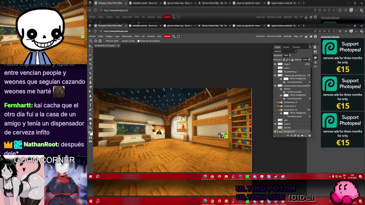The image size is (365, 205).
Task: Select the Rectangle shape tool
Action: click(91, 119)
